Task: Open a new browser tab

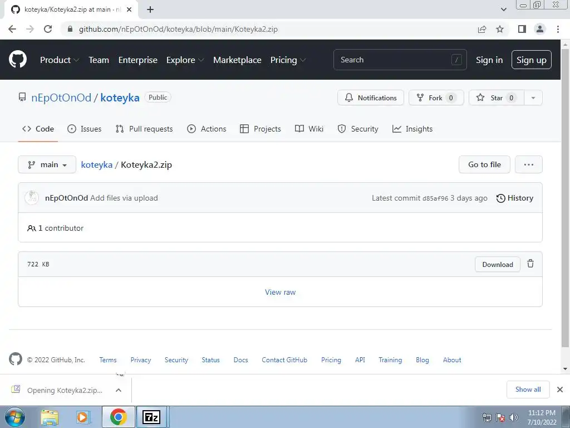Action: [150, 10]
